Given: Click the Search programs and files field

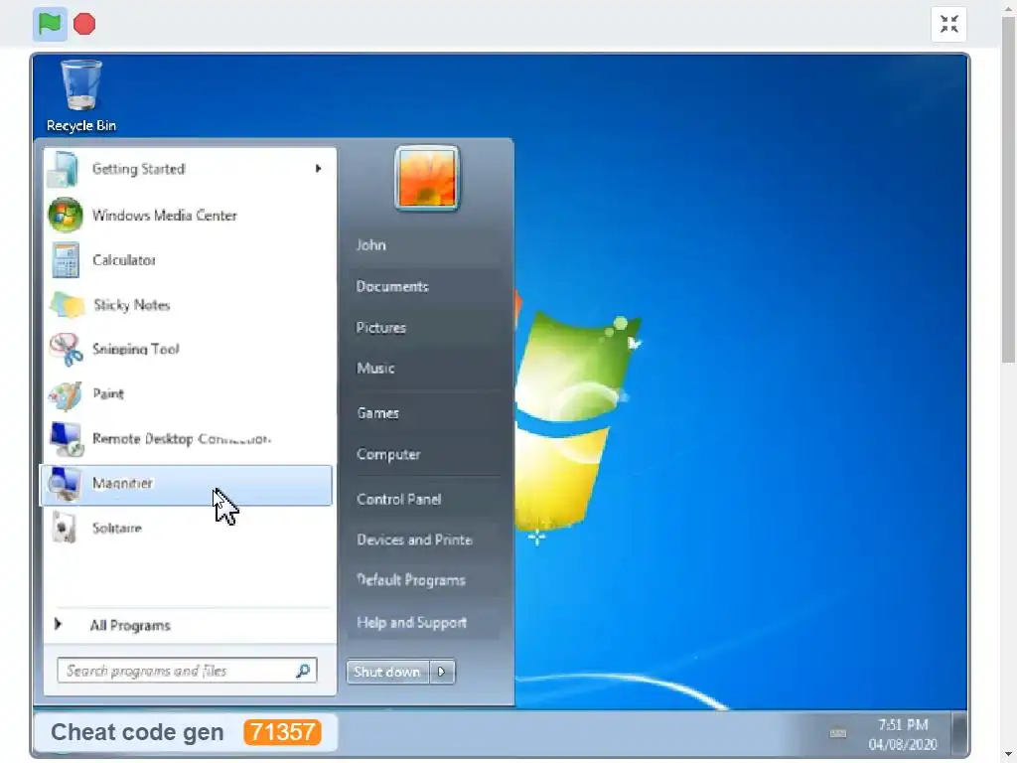Looking at the screenshot, I should (x=187, y=671).
